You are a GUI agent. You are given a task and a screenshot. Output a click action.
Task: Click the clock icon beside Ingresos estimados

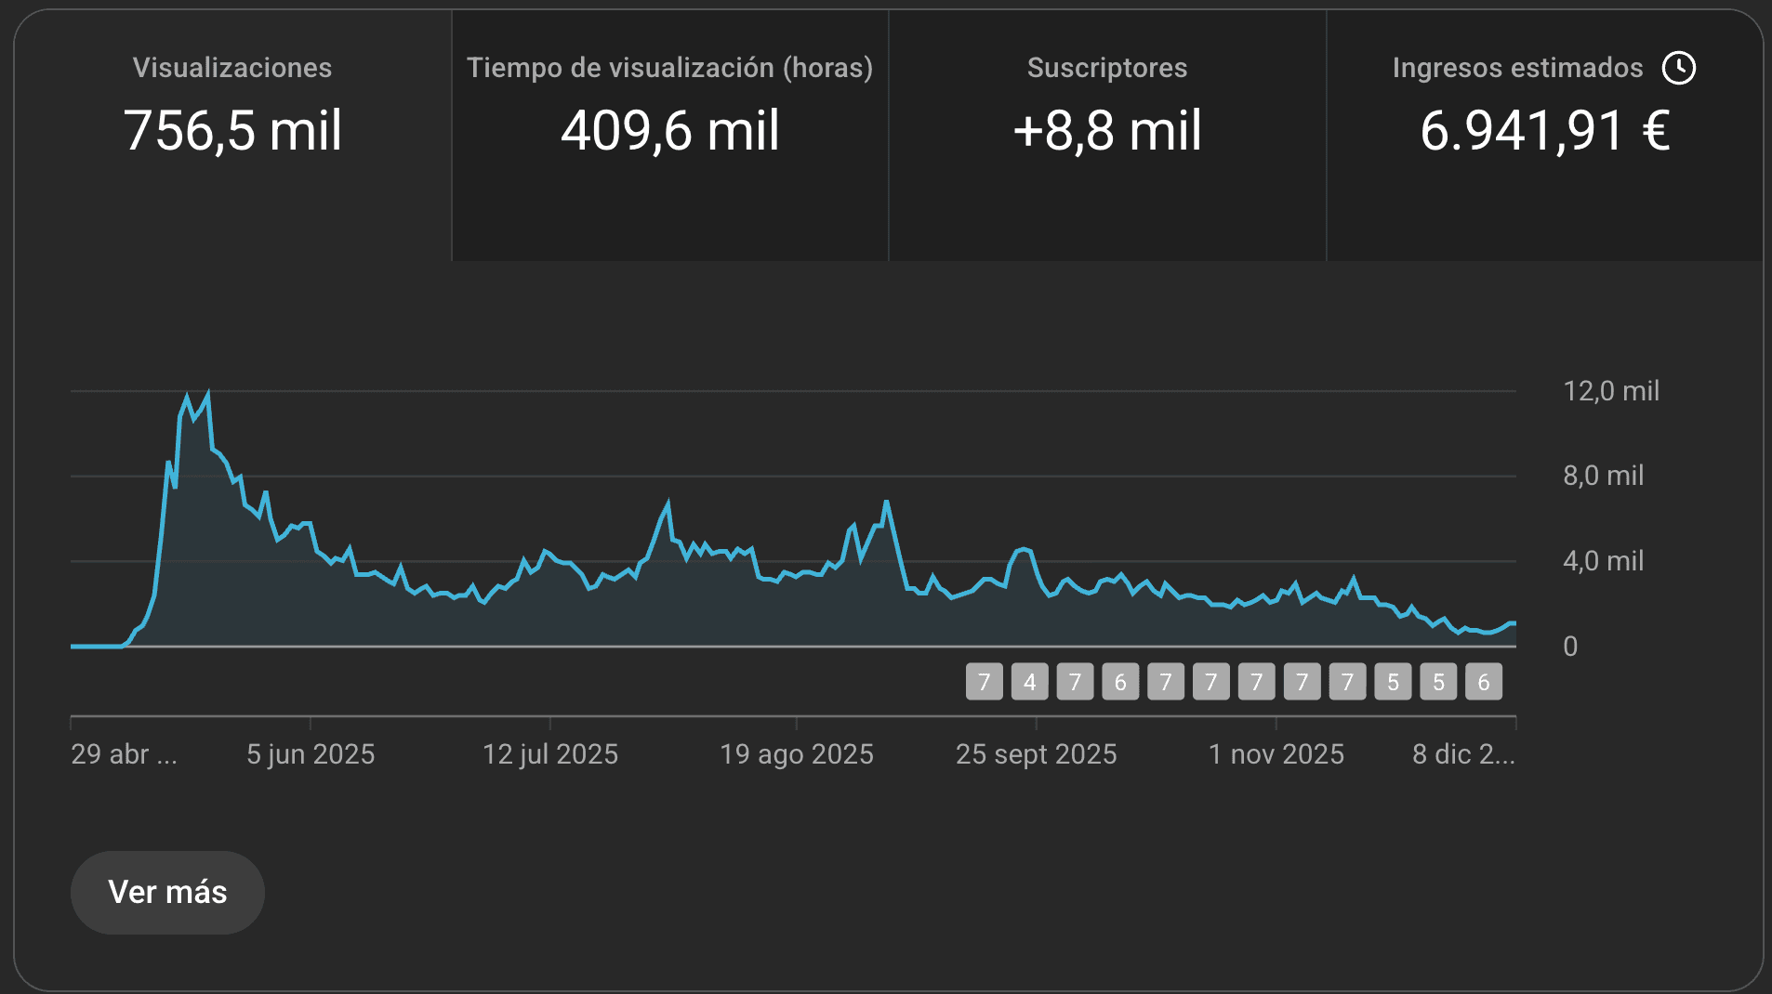click(x=1678, y=68)
